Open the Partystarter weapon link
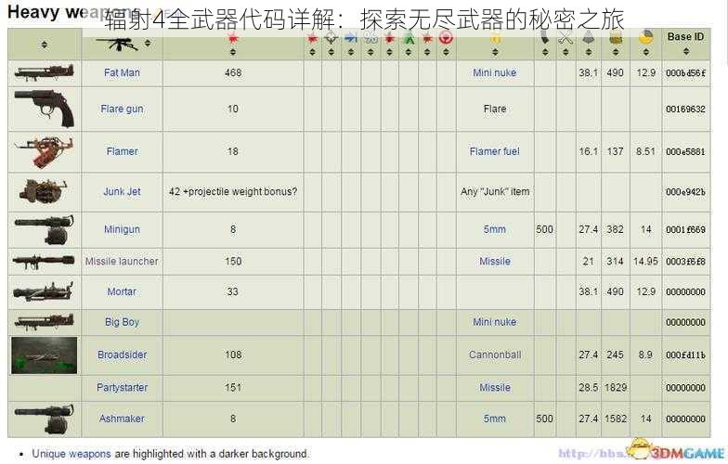728x464 pixels. click(x=123, y=388)
